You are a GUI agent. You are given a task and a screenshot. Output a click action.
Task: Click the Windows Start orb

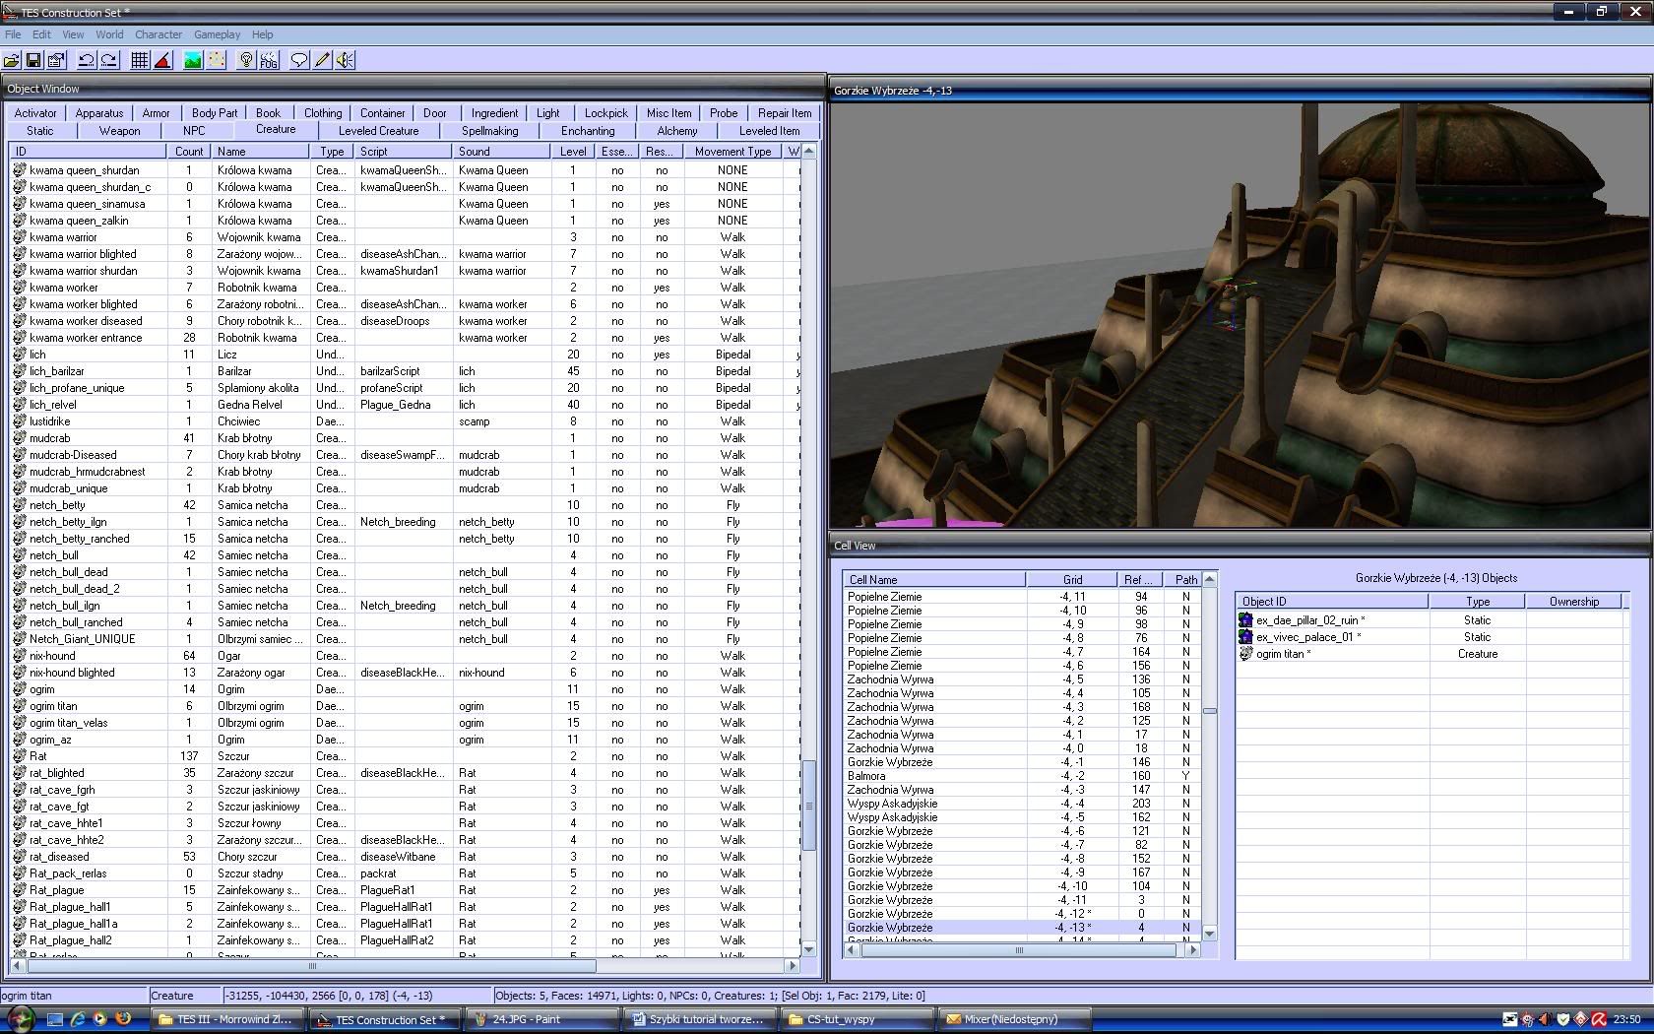coord(20,1019)
